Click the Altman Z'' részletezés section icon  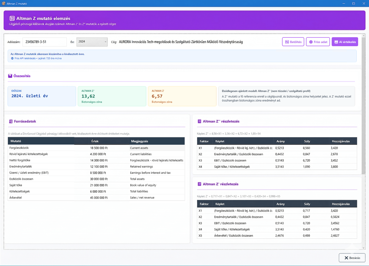click(x=199, y=122)
